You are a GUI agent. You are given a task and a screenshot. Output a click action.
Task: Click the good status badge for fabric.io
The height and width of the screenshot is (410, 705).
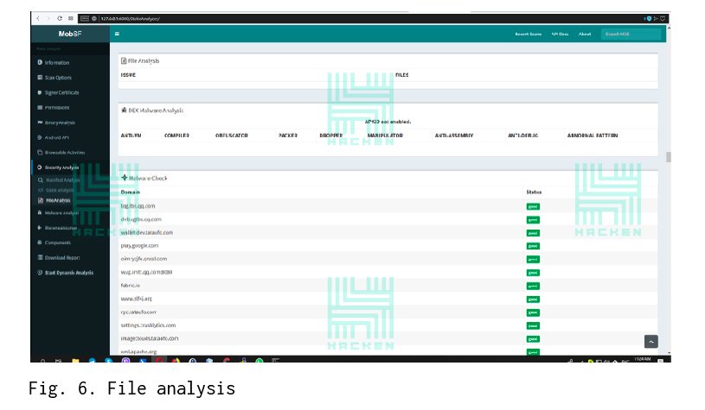(x=533, y=287)
